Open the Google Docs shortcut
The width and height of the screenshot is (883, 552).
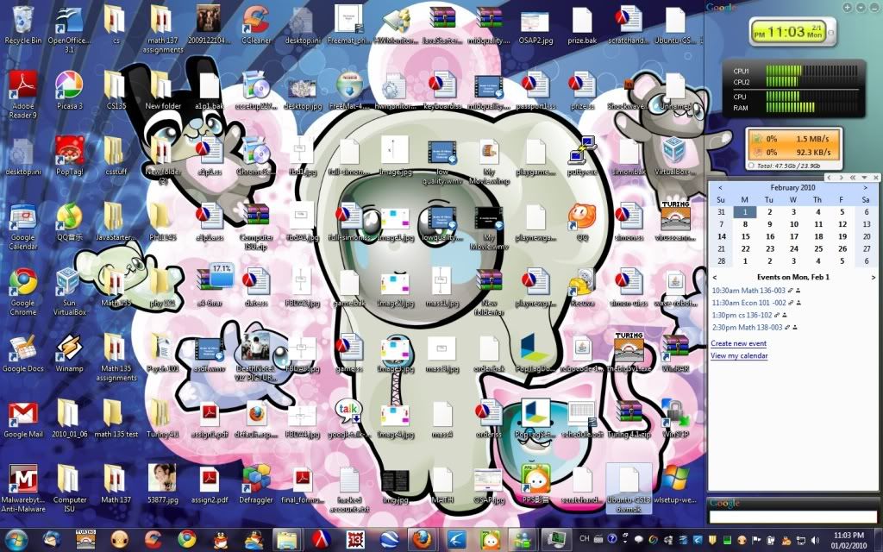point(22,354)
